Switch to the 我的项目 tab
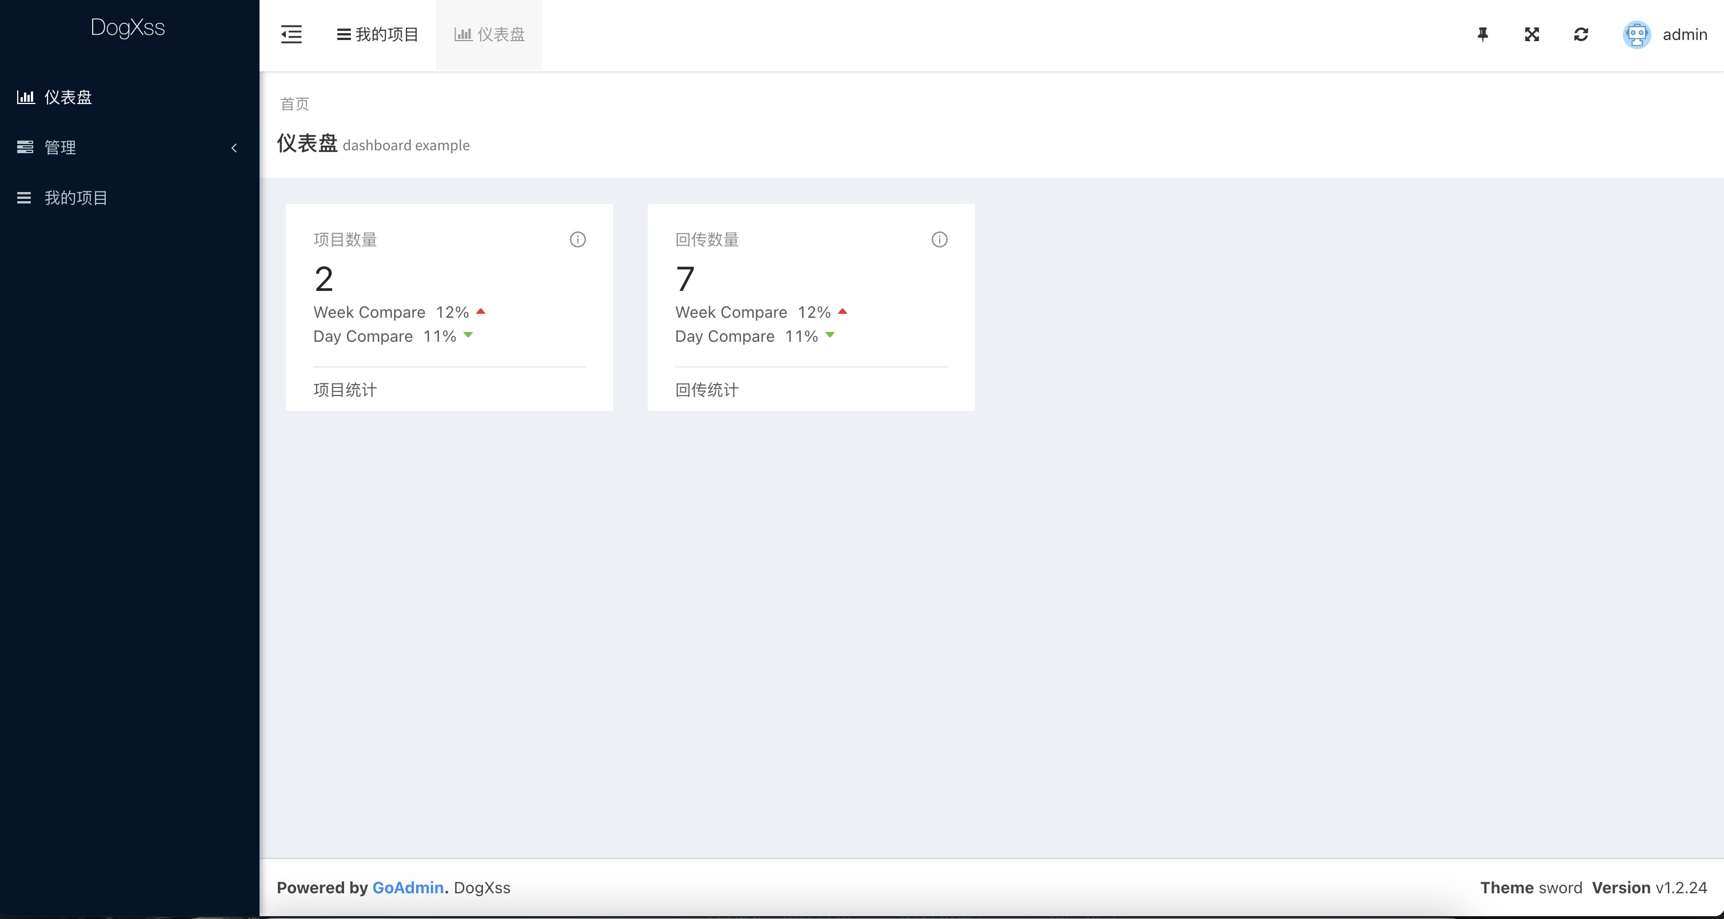Viewport: 1724px width, 919px height. point(378,35)
